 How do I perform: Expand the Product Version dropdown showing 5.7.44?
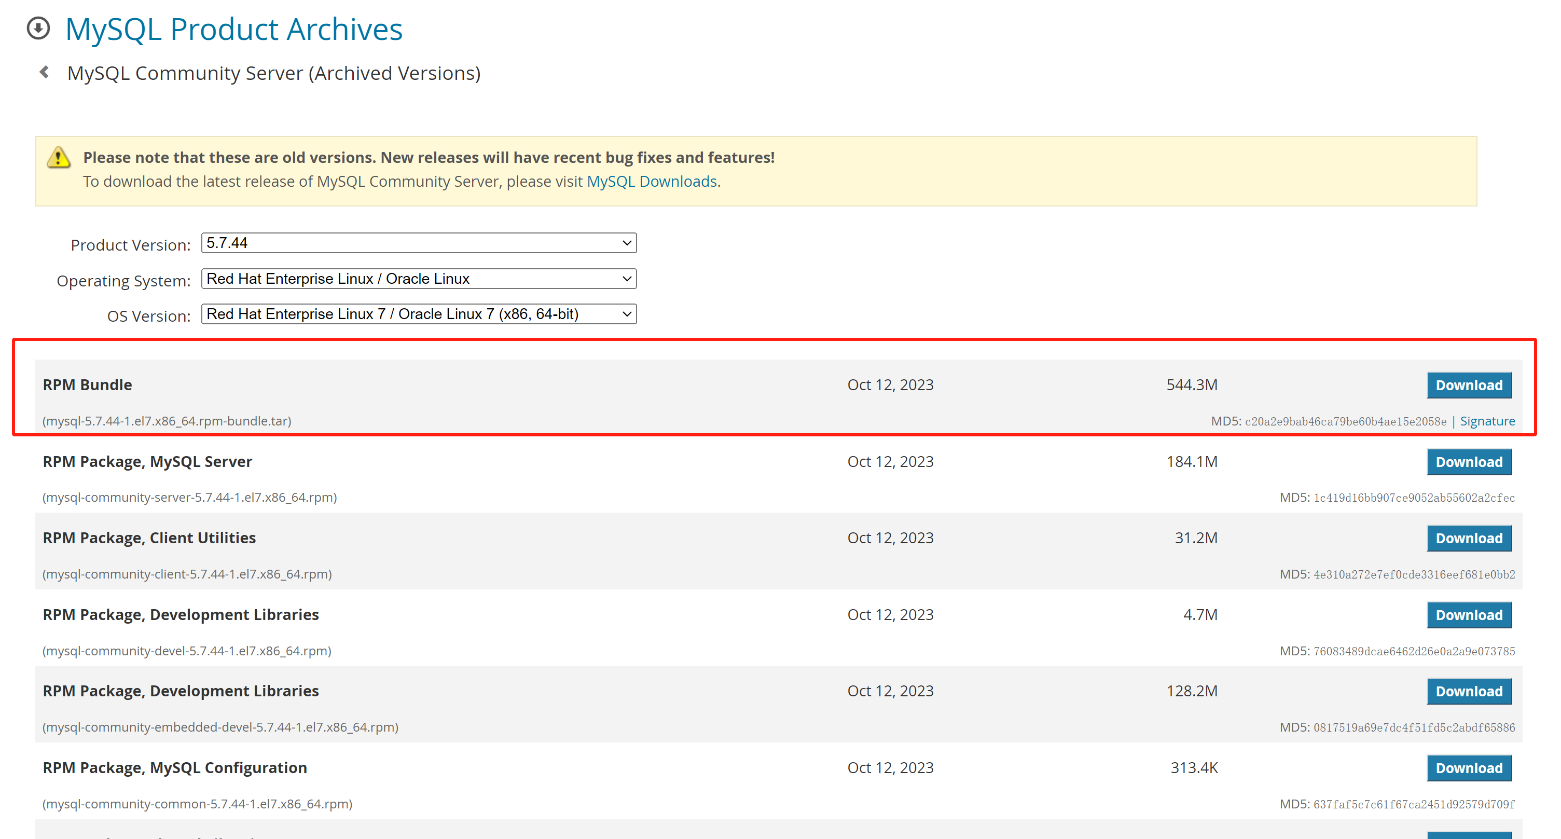coord(419,243)
